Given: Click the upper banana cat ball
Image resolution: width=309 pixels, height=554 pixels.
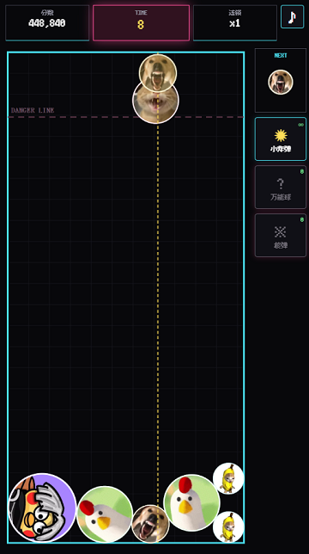Looking at the screenshot, I should [x=228, y=478].
